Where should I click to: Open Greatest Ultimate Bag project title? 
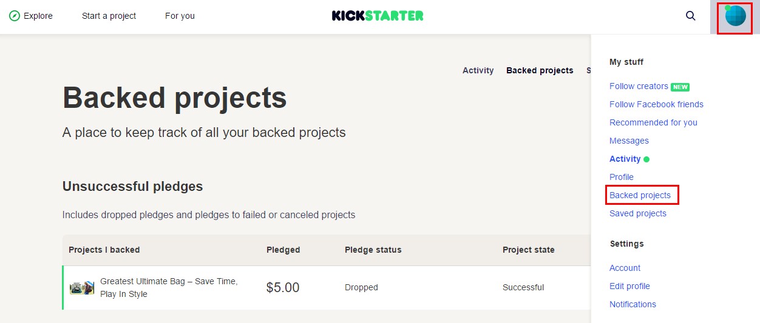169,288
